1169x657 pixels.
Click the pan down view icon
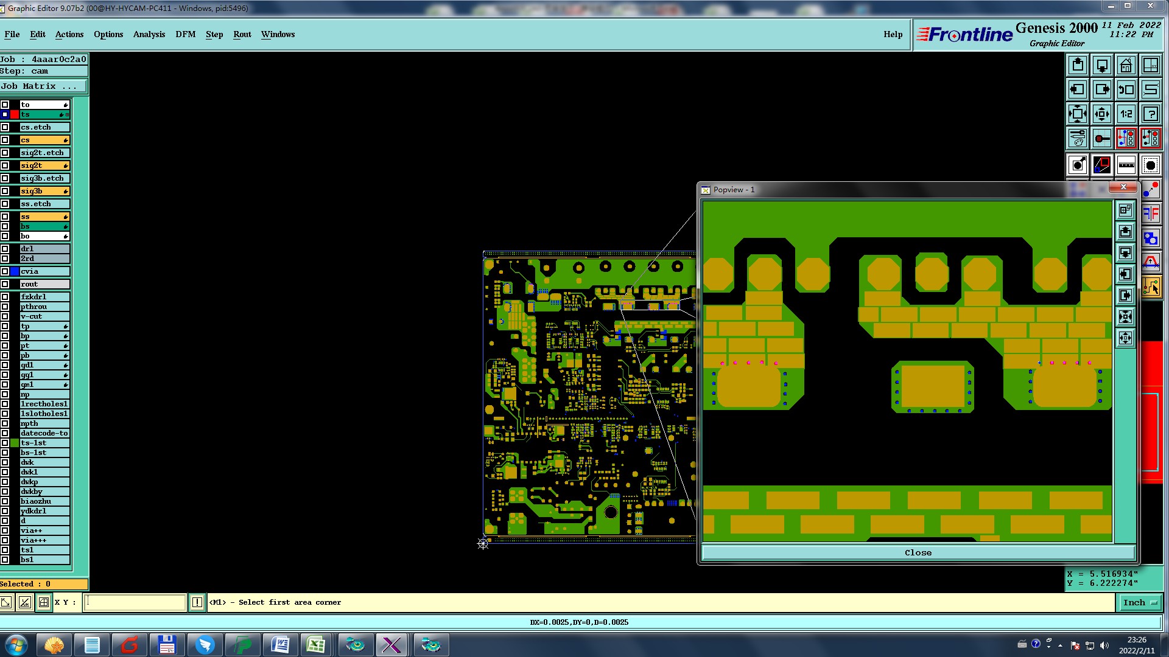tap(1102, 65)
